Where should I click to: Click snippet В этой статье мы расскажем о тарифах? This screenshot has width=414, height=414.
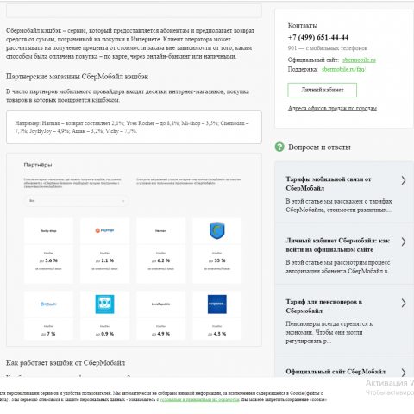click(339, 205)
